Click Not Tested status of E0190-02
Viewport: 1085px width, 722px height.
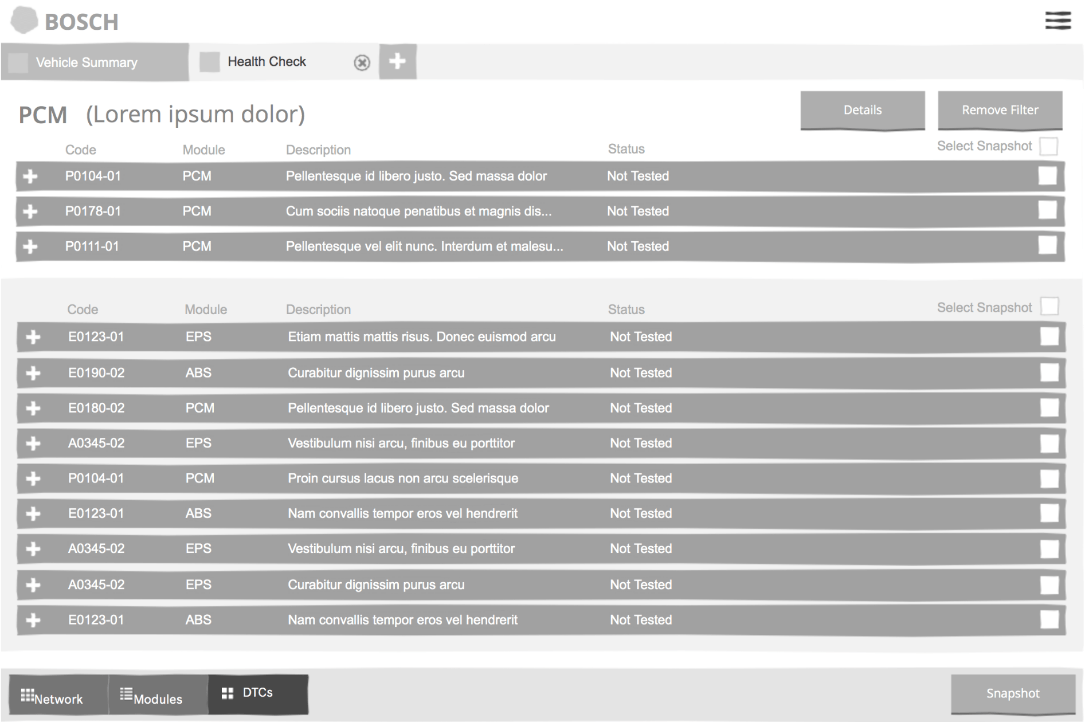pos(641,373)
